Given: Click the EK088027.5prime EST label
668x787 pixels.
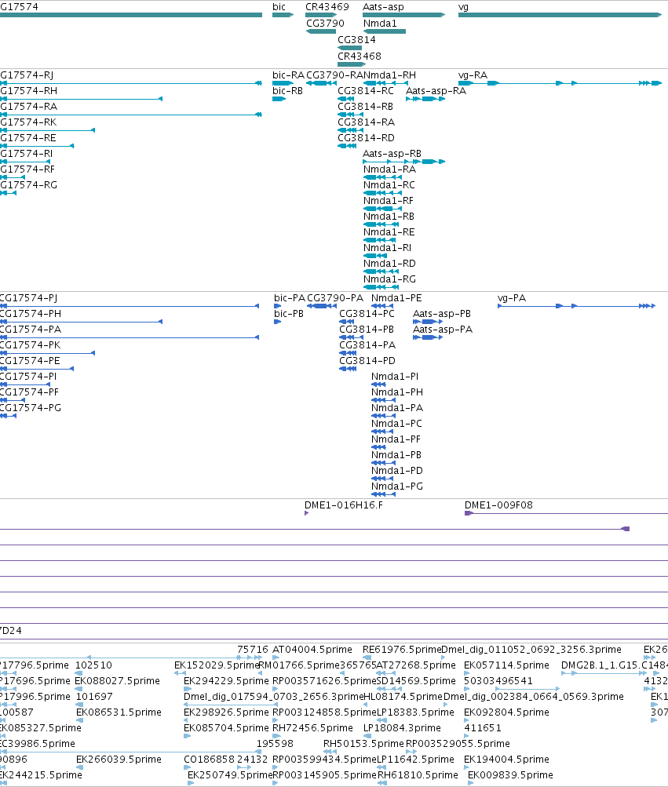Looking at the screenshot, I should coord(117,681).
